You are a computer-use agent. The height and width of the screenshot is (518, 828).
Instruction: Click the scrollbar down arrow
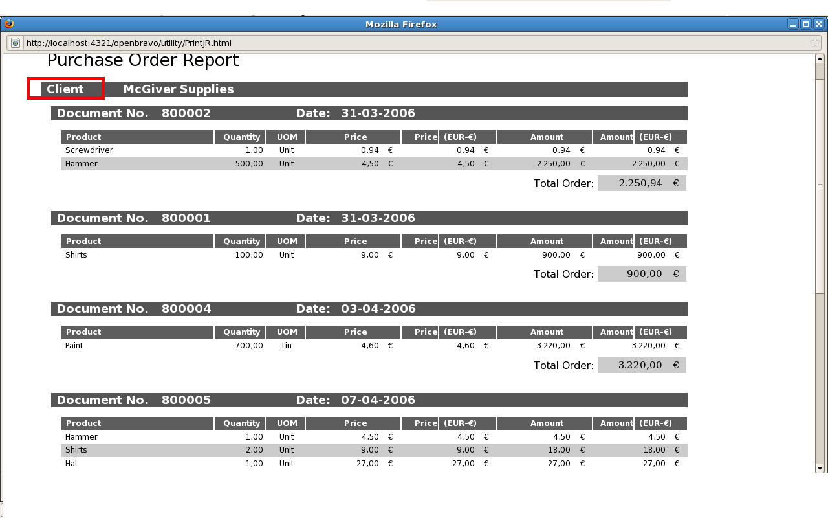point(820,468)
